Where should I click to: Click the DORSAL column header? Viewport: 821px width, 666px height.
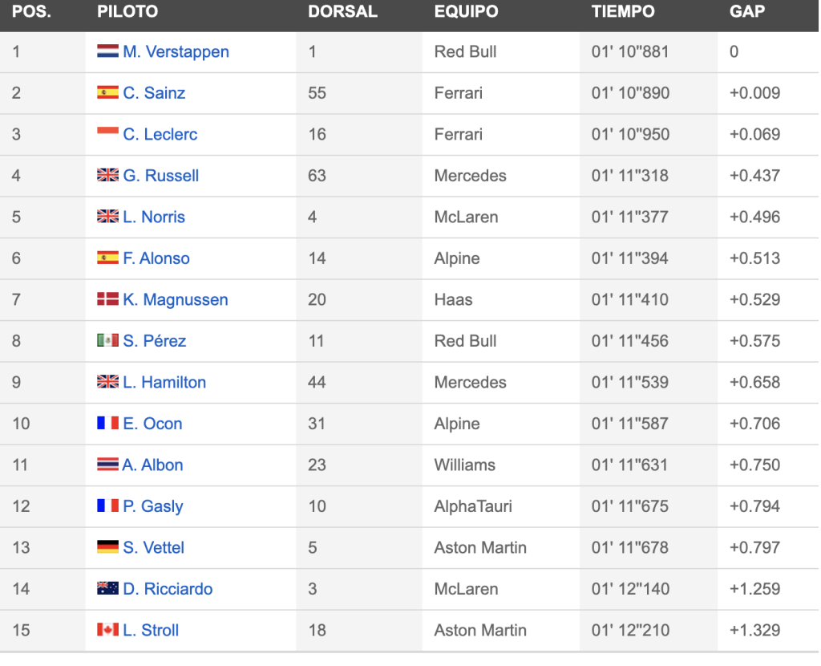pyautogui.click(x=342, y=11)
